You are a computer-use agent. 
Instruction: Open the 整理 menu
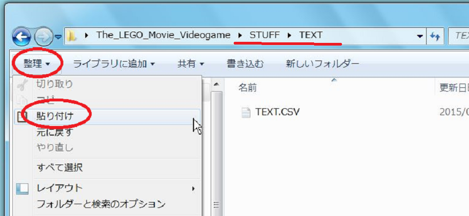pyautogui.click(x=37, y=64)
